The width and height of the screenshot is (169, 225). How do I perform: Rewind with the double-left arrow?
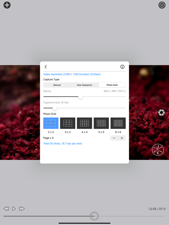pos(6,209)
